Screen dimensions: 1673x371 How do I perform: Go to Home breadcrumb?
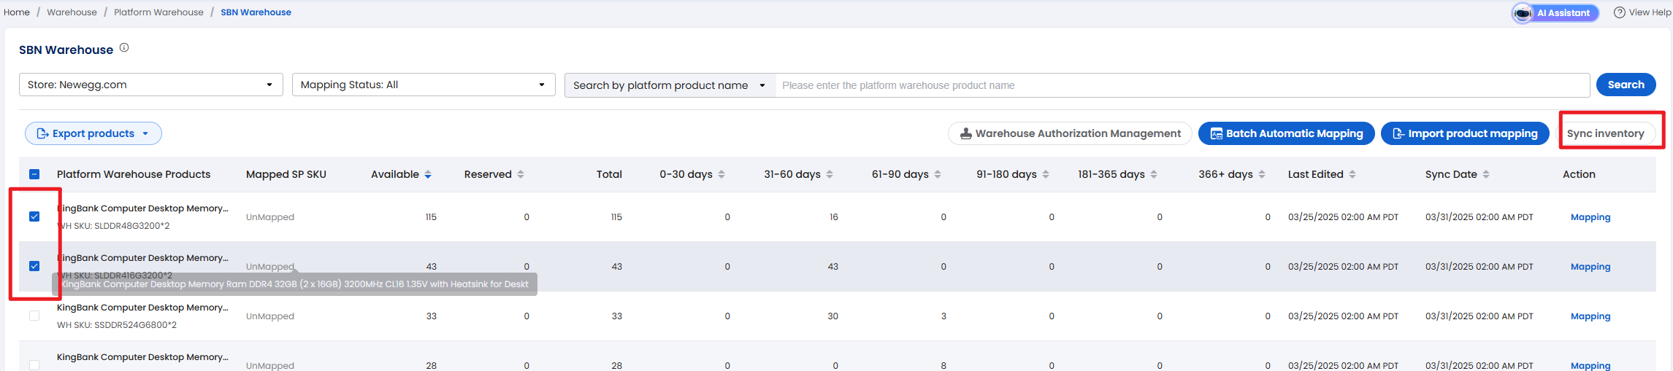(17, 12)
